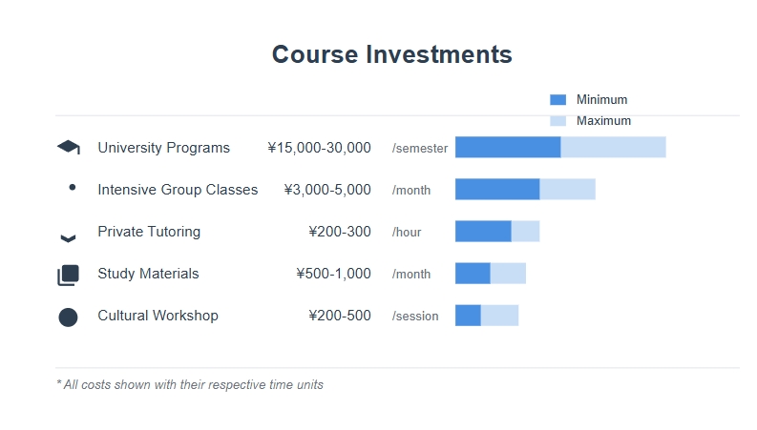
Task: Select the Intensive Group Classes label
Action: [178, 190]
